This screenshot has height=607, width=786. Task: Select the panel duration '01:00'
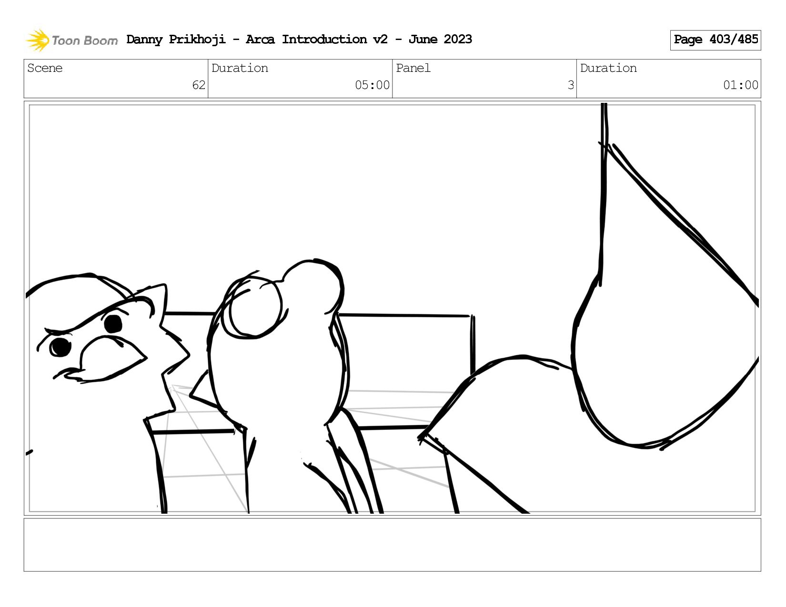coord(741,85)
